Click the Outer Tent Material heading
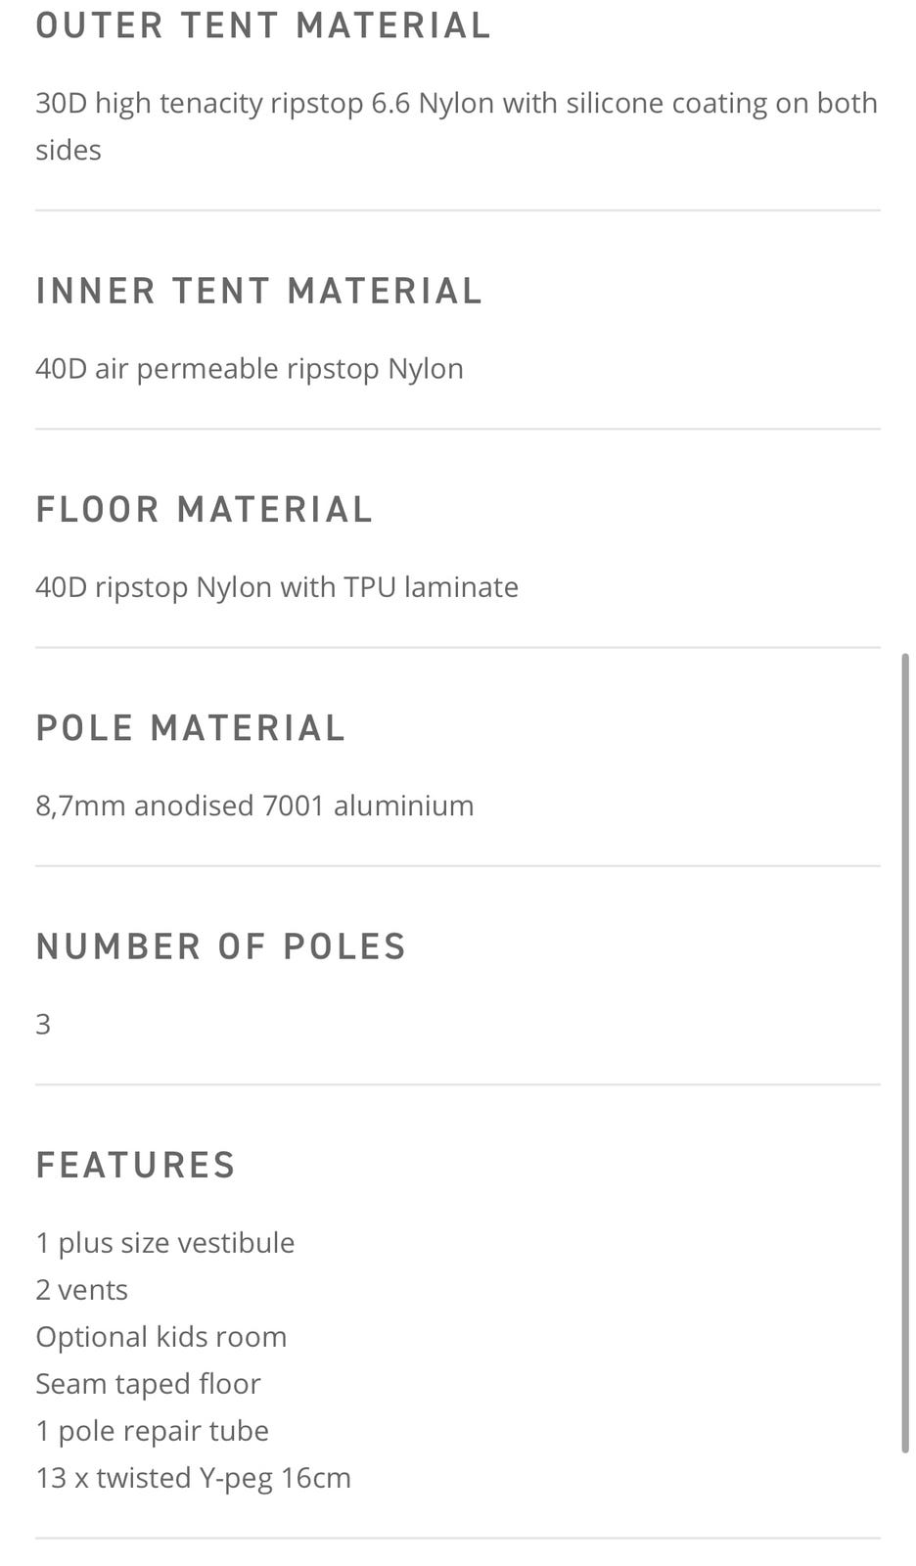Viewport: 916px width, 1566px height. [262, 26]
